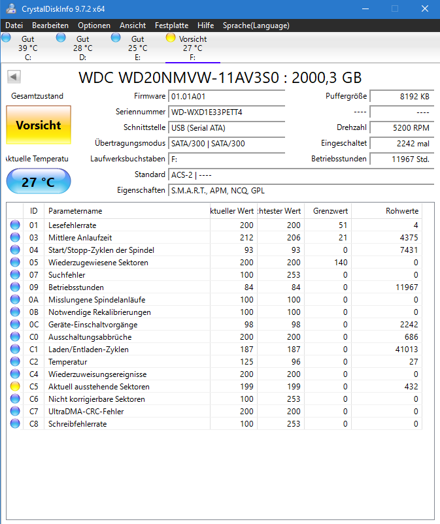Open the Sprache(Language) menu
The width and height of the screenshot is (440, 524).
point(256,25)
